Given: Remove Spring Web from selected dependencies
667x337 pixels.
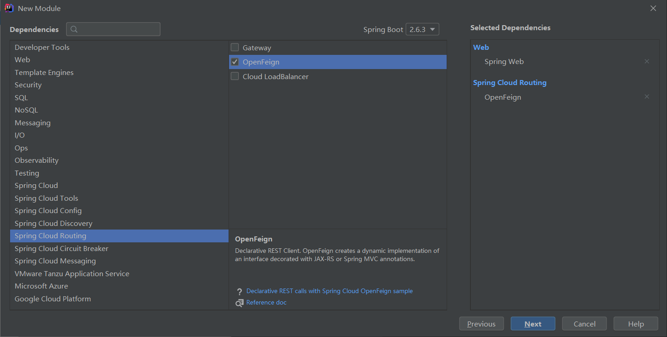Looking at the screenshot, I should 646,61.
